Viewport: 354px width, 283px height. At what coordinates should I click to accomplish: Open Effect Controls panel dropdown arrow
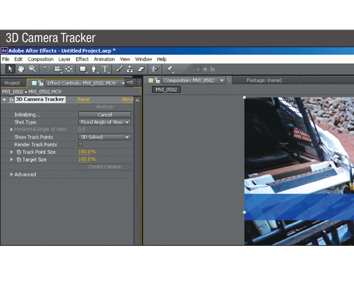tap(123, 83)
